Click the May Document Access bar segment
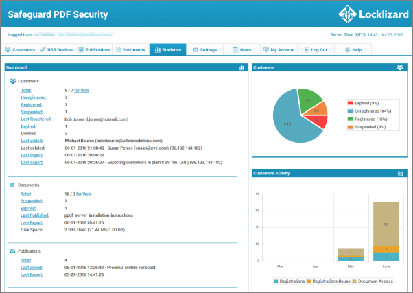 351,252
